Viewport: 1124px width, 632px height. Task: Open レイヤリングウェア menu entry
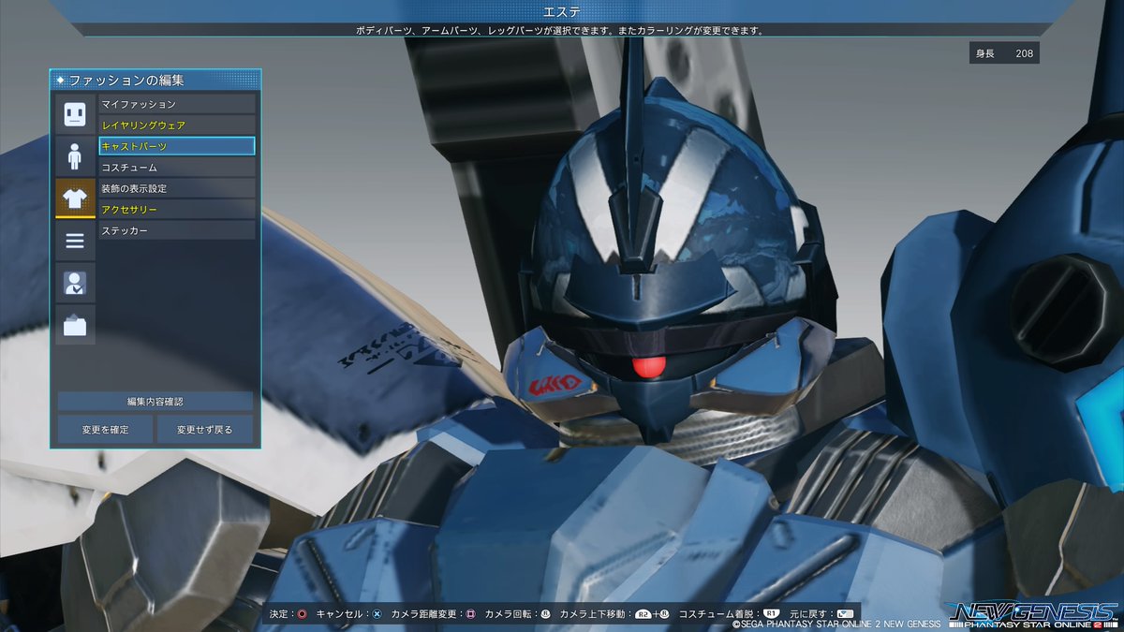(177, 125)
